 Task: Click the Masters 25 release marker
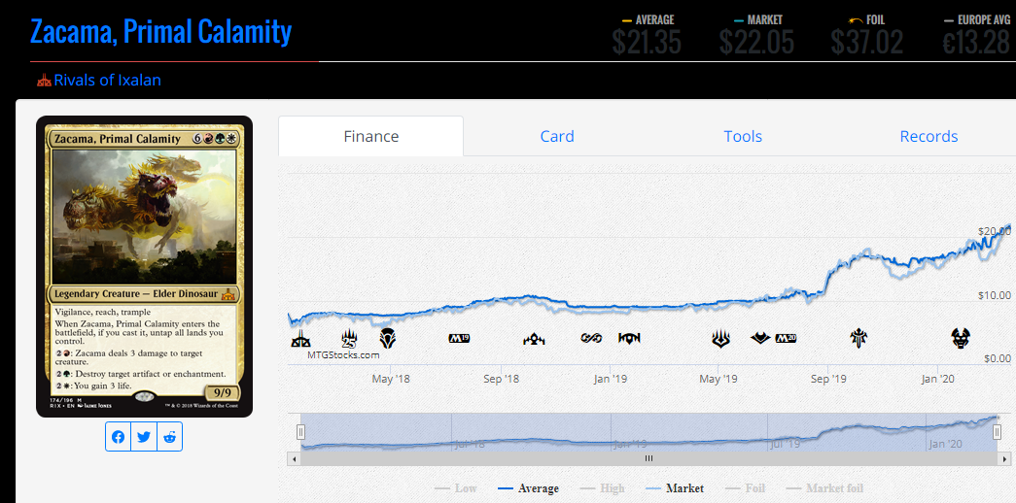pyautogui.click(x=350, y=338)
